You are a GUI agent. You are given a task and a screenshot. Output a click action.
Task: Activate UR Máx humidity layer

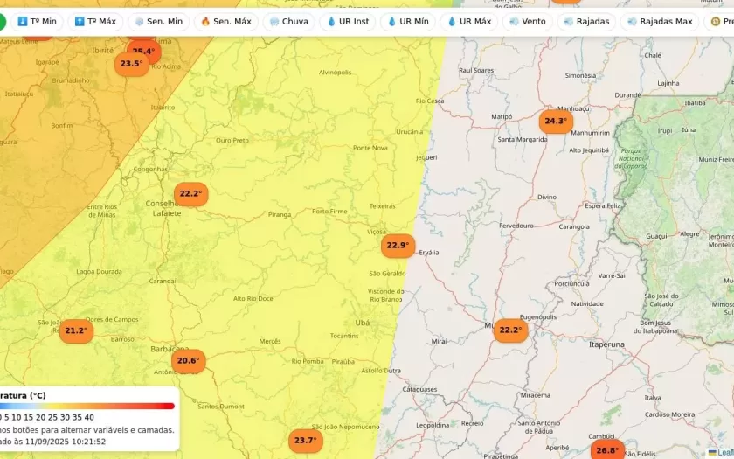pyautogui.click(x=468, y=22)
